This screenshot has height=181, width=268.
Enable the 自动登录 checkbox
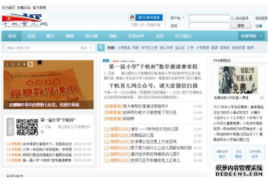click(232, 18)
